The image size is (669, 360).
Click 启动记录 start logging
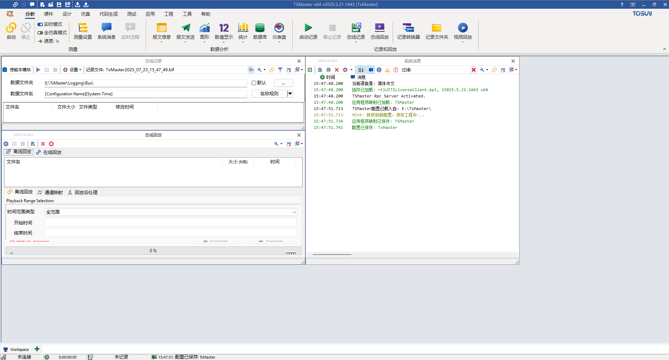tap(308, 31)
